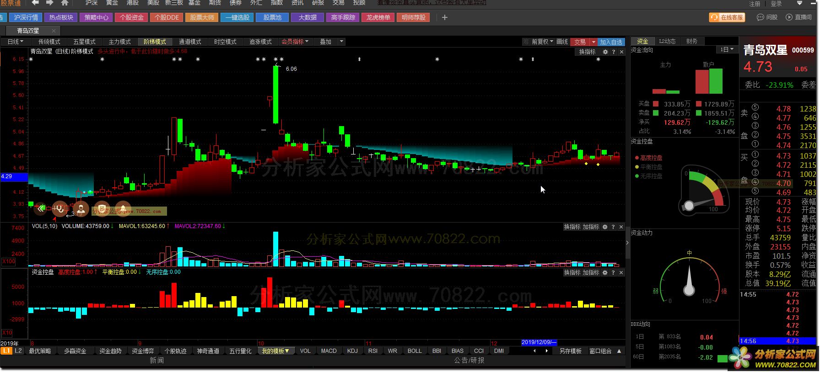The image size is (820, 372).
Task: Switch to L2 data level
Action: tap(18, 351)
